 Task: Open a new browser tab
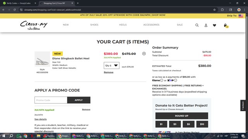coord(77,3)
